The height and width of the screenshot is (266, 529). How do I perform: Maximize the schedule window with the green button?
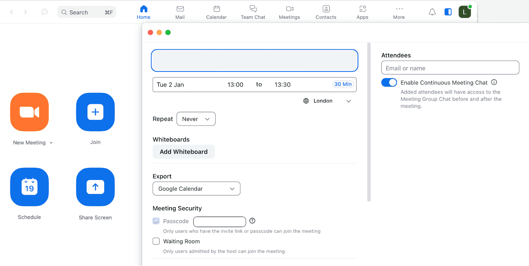[x=168, y=32]
